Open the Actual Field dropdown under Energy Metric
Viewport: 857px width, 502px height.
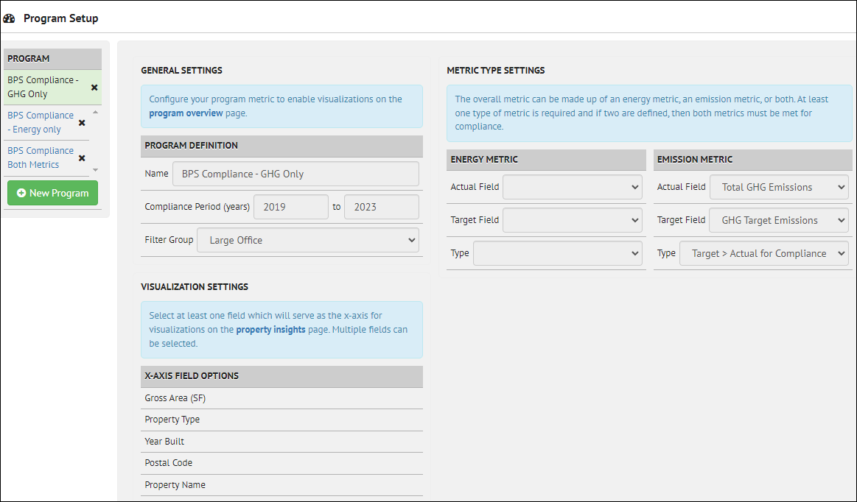(573, 187)
